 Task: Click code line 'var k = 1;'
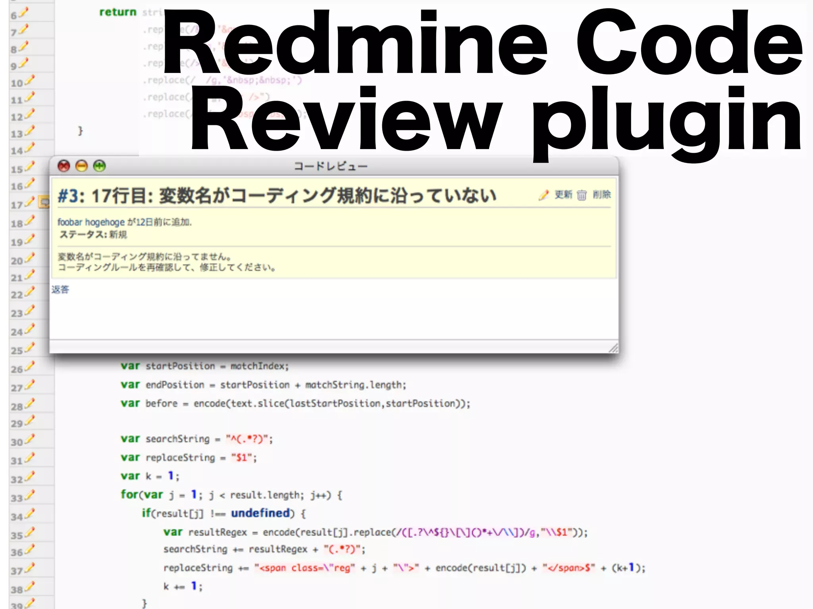coord(150,476)
